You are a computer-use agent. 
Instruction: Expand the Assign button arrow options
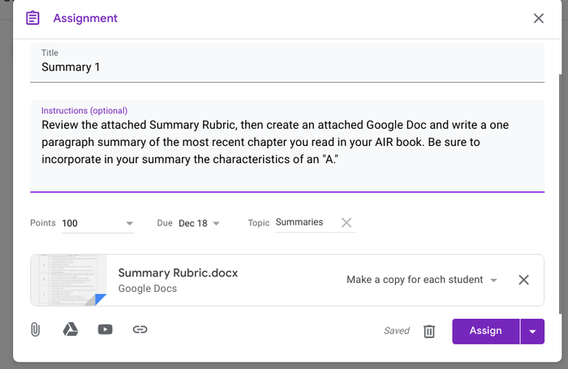532,331
